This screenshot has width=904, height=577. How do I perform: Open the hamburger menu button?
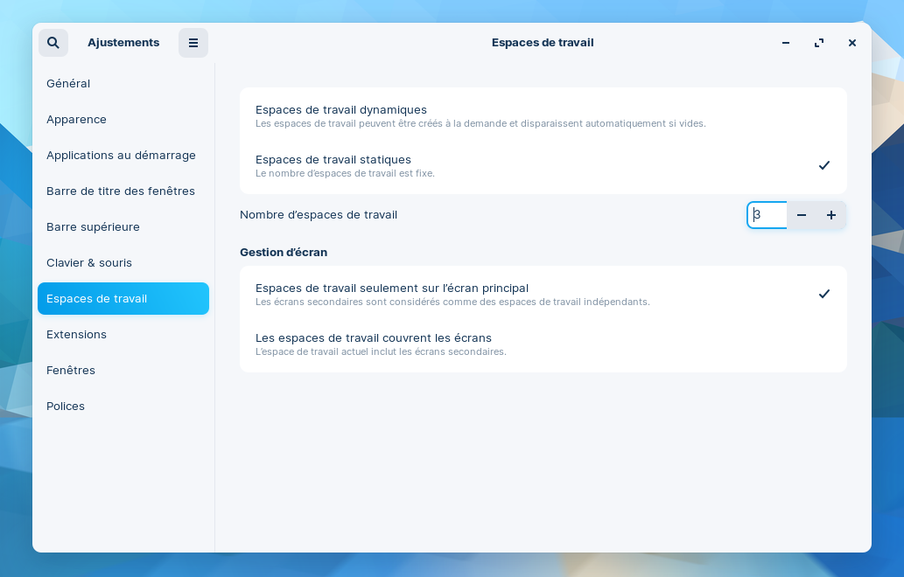pos(193,43)
